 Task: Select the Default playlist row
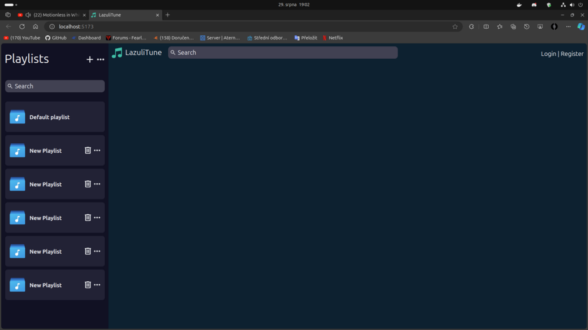pyautogui.click(x=55, y=117)
